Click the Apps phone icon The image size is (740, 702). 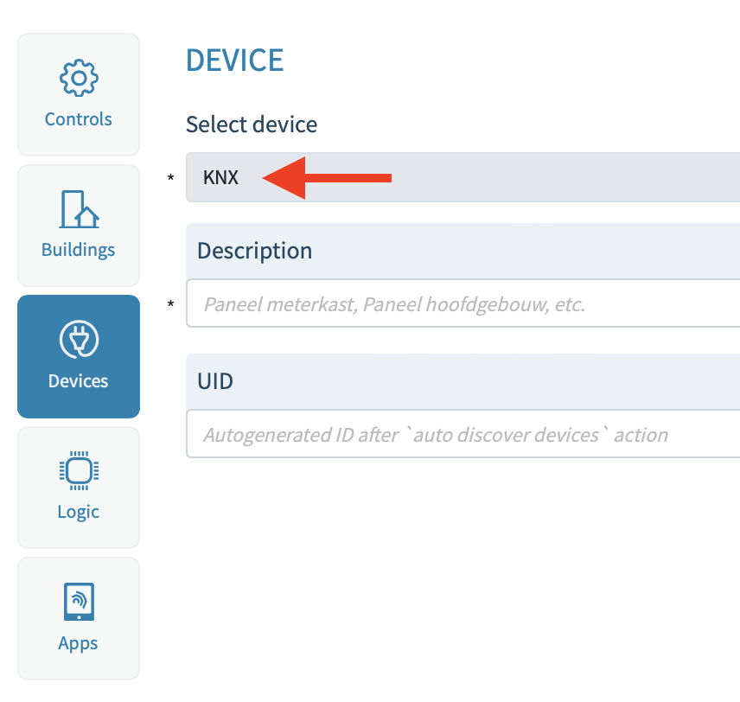click(x=79, y=602)
